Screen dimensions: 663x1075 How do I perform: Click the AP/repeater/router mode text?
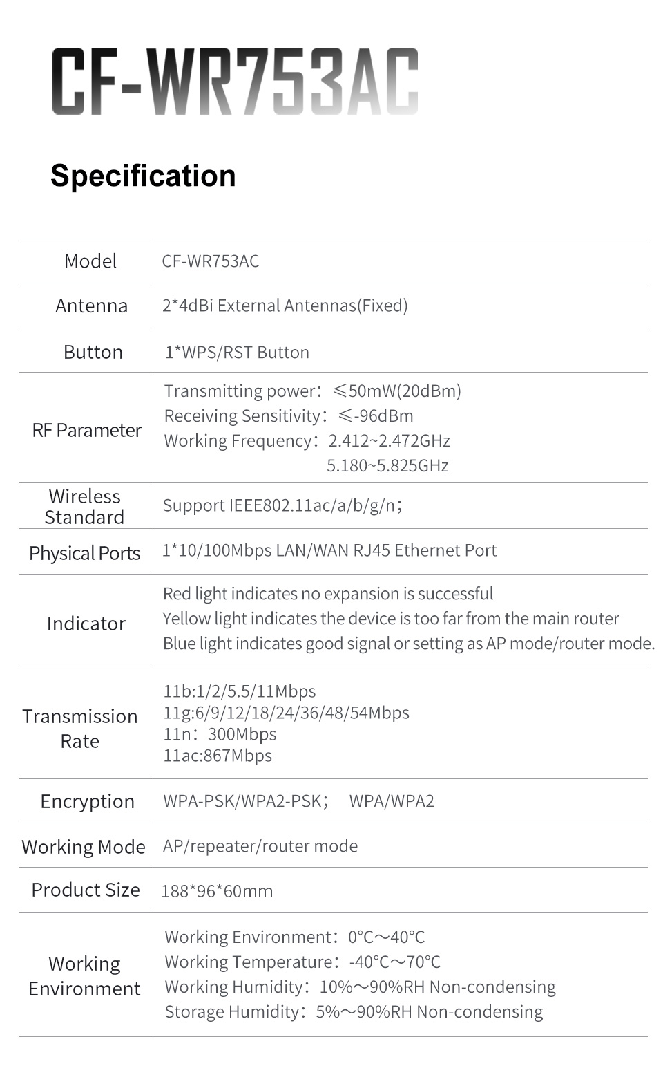260,846
